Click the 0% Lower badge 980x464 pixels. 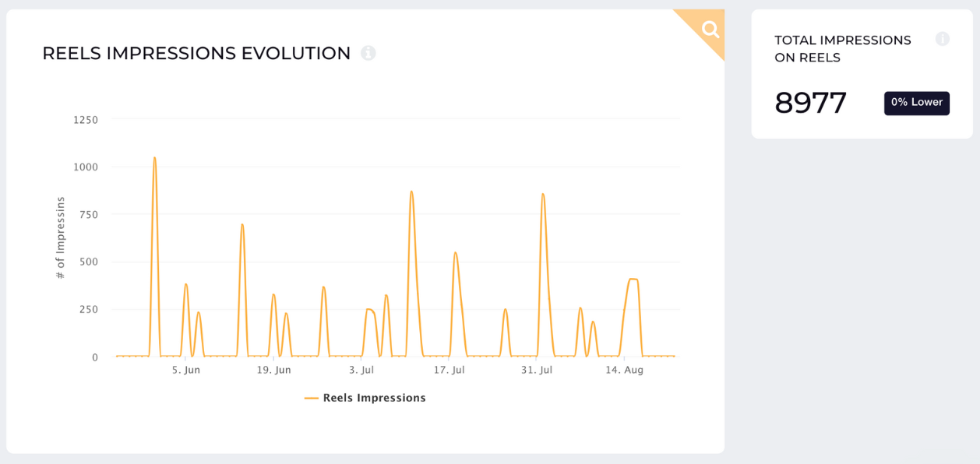click(x=917, y=103)
